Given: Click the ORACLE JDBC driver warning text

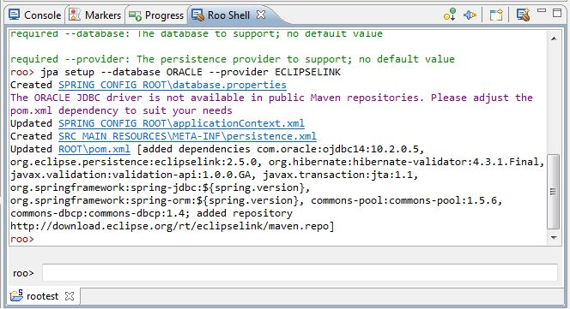Looking at the screenshot, I should (x=271, y=98).
